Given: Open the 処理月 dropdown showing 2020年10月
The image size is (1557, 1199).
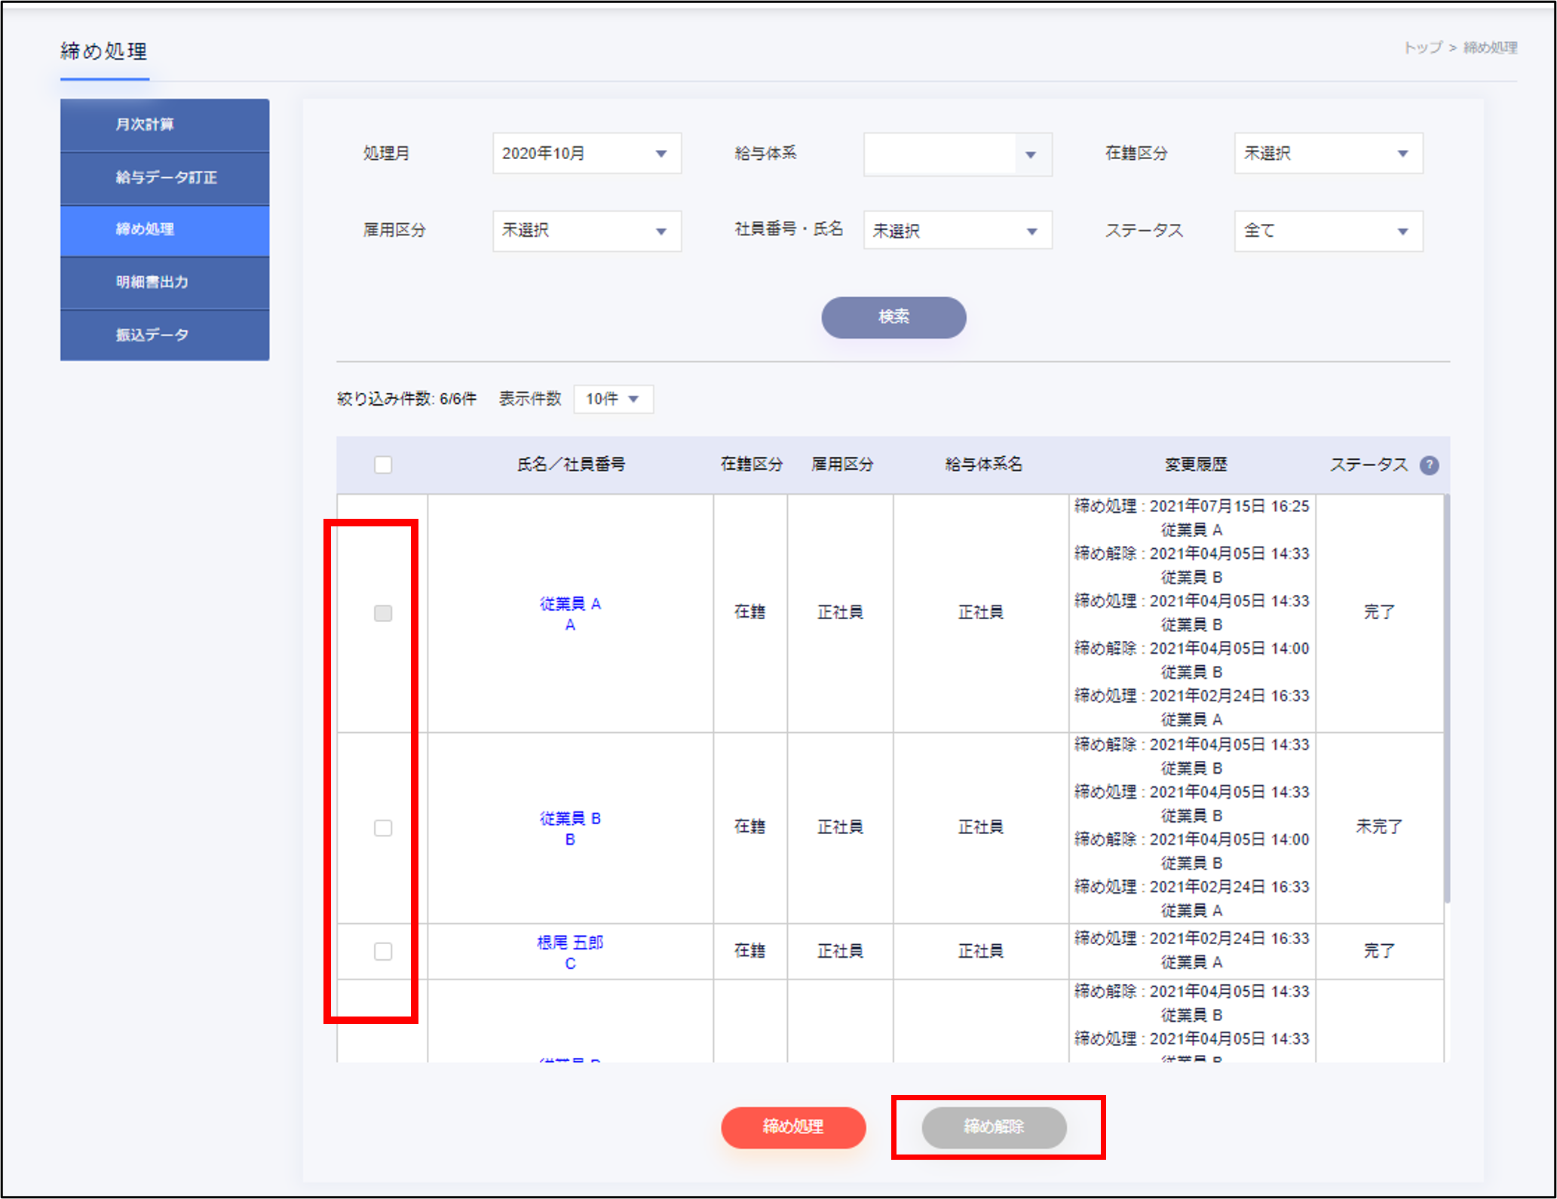Looking at the screenshot, I should pos(587,154).
